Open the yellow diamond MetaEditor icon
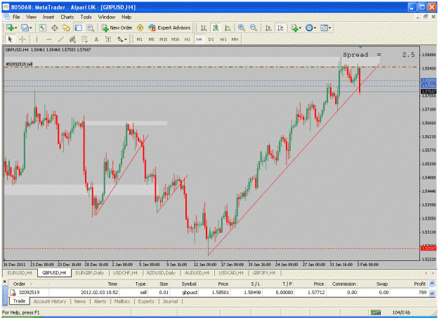This screenshot has width=439, height=318. pos(140,27)
